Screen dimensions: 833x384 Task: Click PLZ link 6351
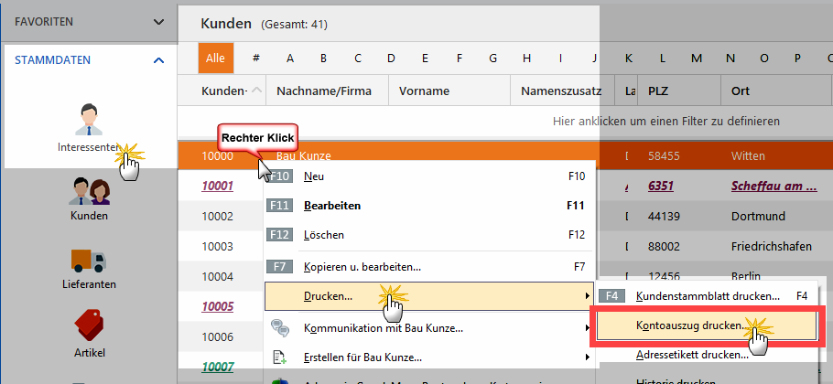[661, 187]
